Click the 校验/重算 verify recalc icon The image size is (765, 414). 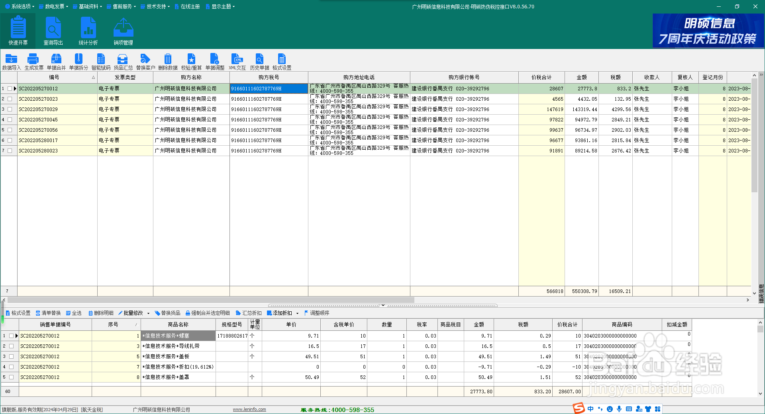[191, 62]
